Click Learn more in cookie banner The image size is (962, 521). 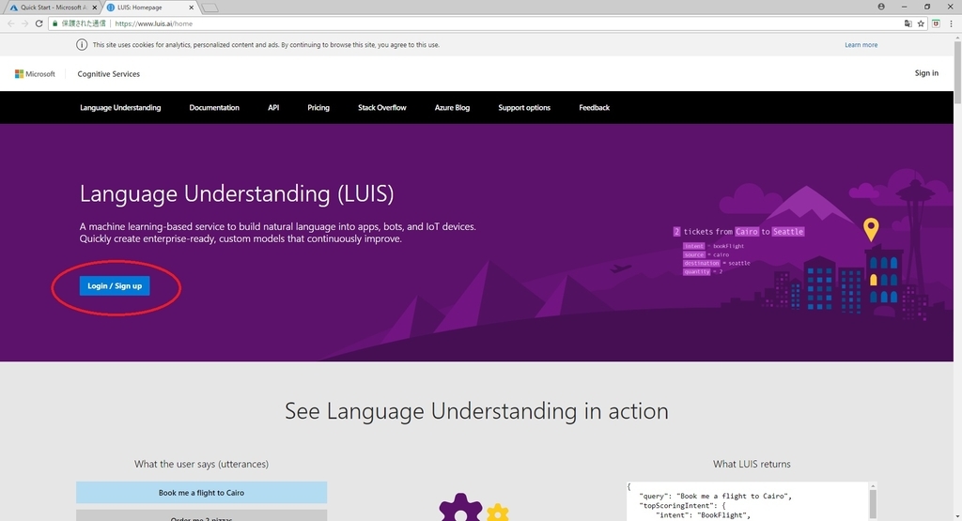tap(861, 45)
